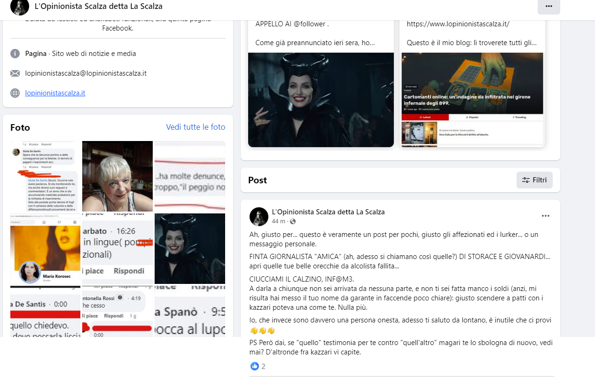Click the Foto section heading
Screen dimensions: 595x377
(x=20, y=127)
